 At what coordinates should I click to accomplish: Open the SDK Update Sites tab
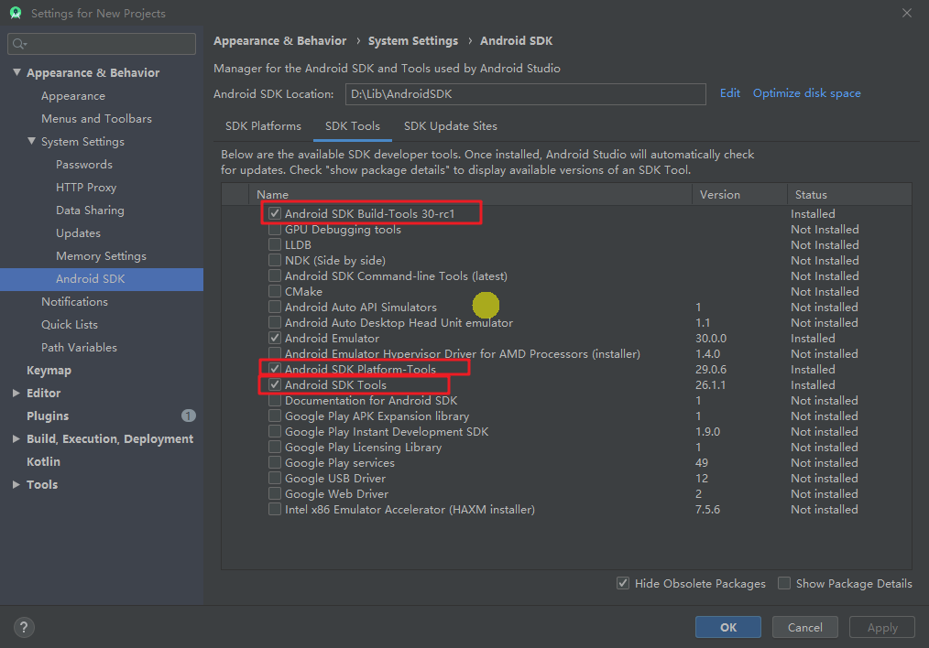[x=450, y=126]
